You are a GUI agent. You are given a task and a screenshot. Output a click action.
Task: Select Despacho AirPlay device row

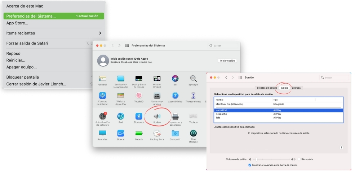pos(279,114)
